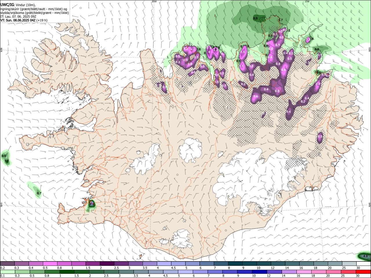Select the pale pink swatch between 16 and 18 on rain scale
The width and height of the screenshot is (371, 278).
tap(304, 272)
